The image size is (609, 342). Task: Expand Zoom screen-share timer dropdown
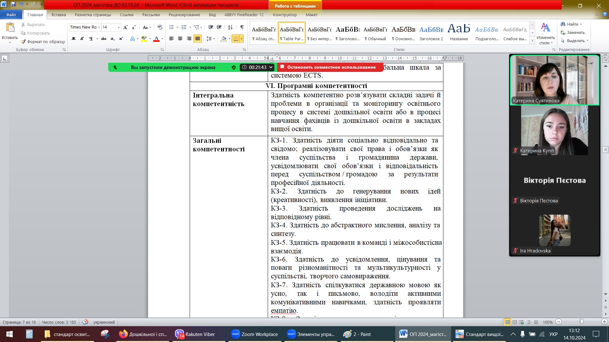tap(271, 67)
